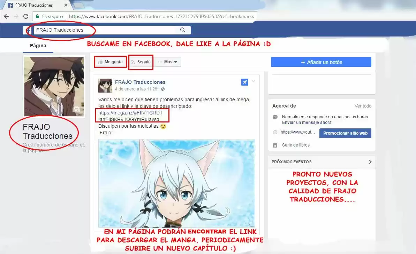
Task: Click the smiley emoji in the post
Action: pyautogui.click(x=163, y=126)
